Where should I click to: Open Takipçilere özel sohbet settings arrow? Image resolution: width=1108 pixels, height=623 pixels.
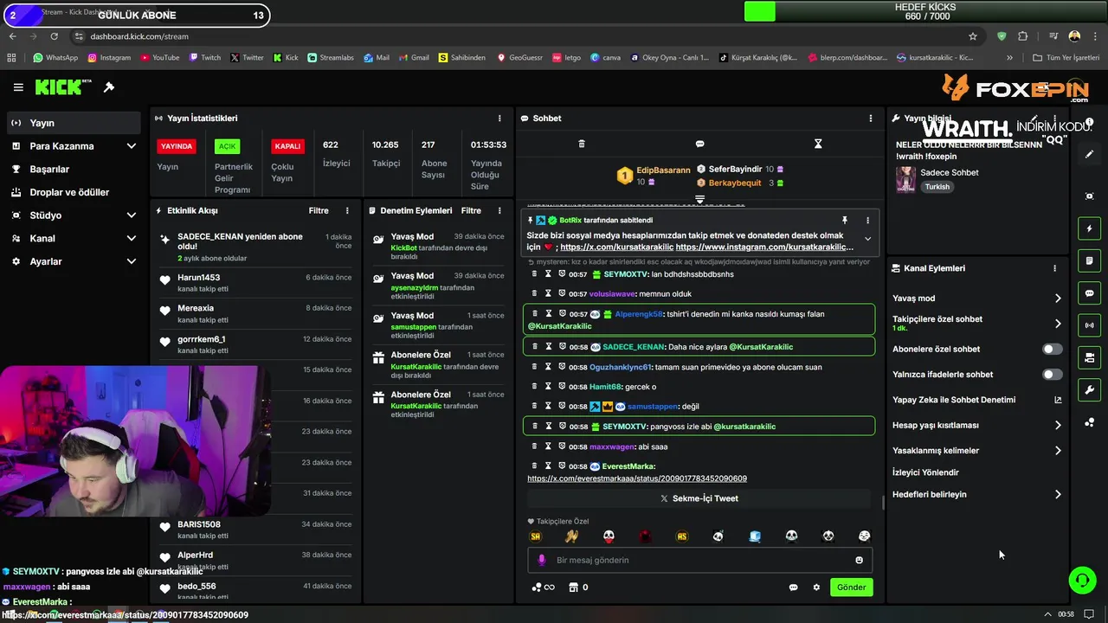point(1057,324)
